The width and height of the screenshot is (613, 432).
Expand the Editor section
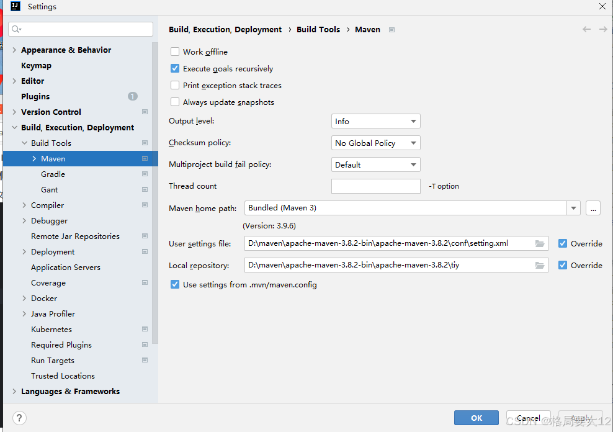click(x=14, y=81)
